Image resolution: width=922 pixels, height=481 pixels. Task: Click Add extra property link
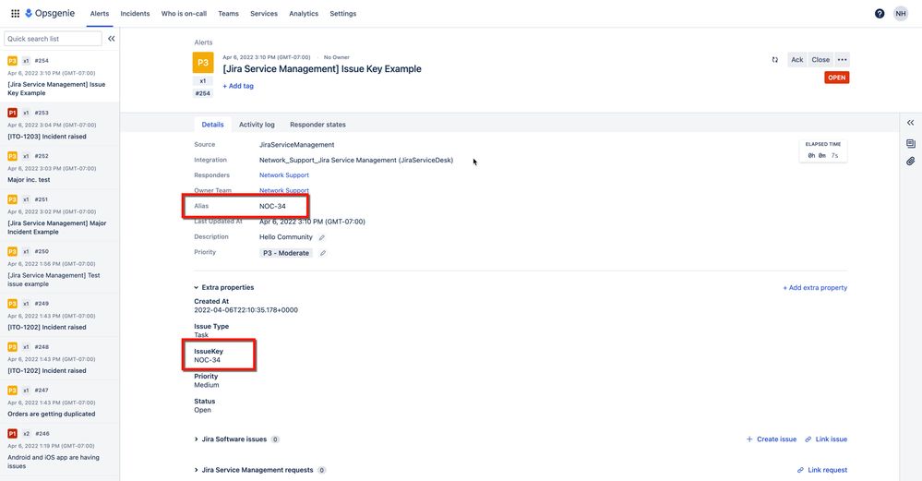tap(815, 287)
